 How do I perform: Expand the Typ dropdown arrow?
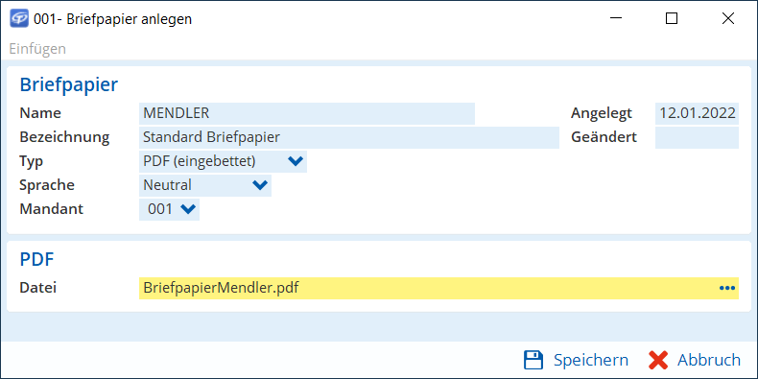[295, 161]
